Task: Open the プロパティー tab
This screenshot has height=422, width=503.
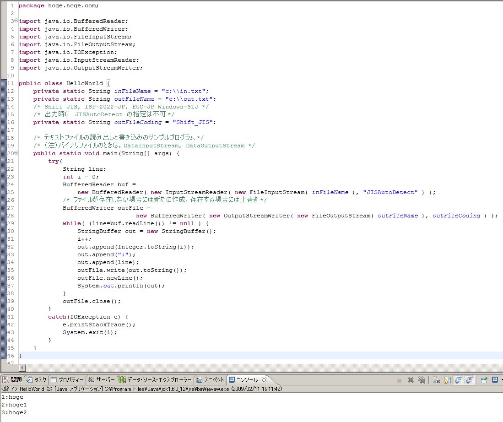Action: (67, 380)
